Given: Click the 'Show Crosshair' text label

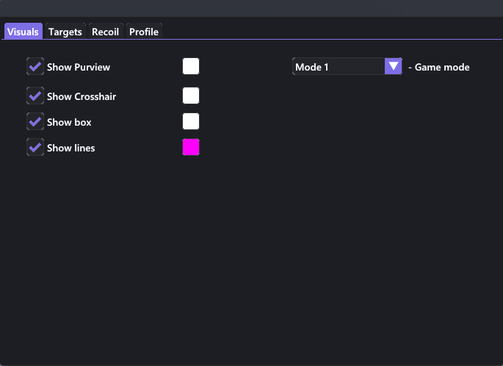Looking at the screenshot, I should (82, 96).
